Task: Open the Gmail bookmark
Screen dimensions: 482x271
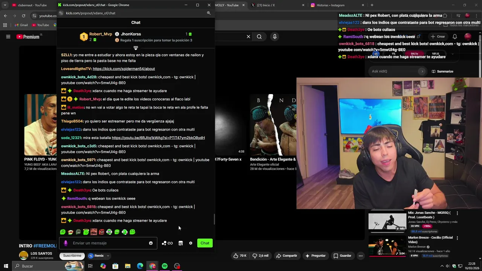Action: [x=21, y=25]
